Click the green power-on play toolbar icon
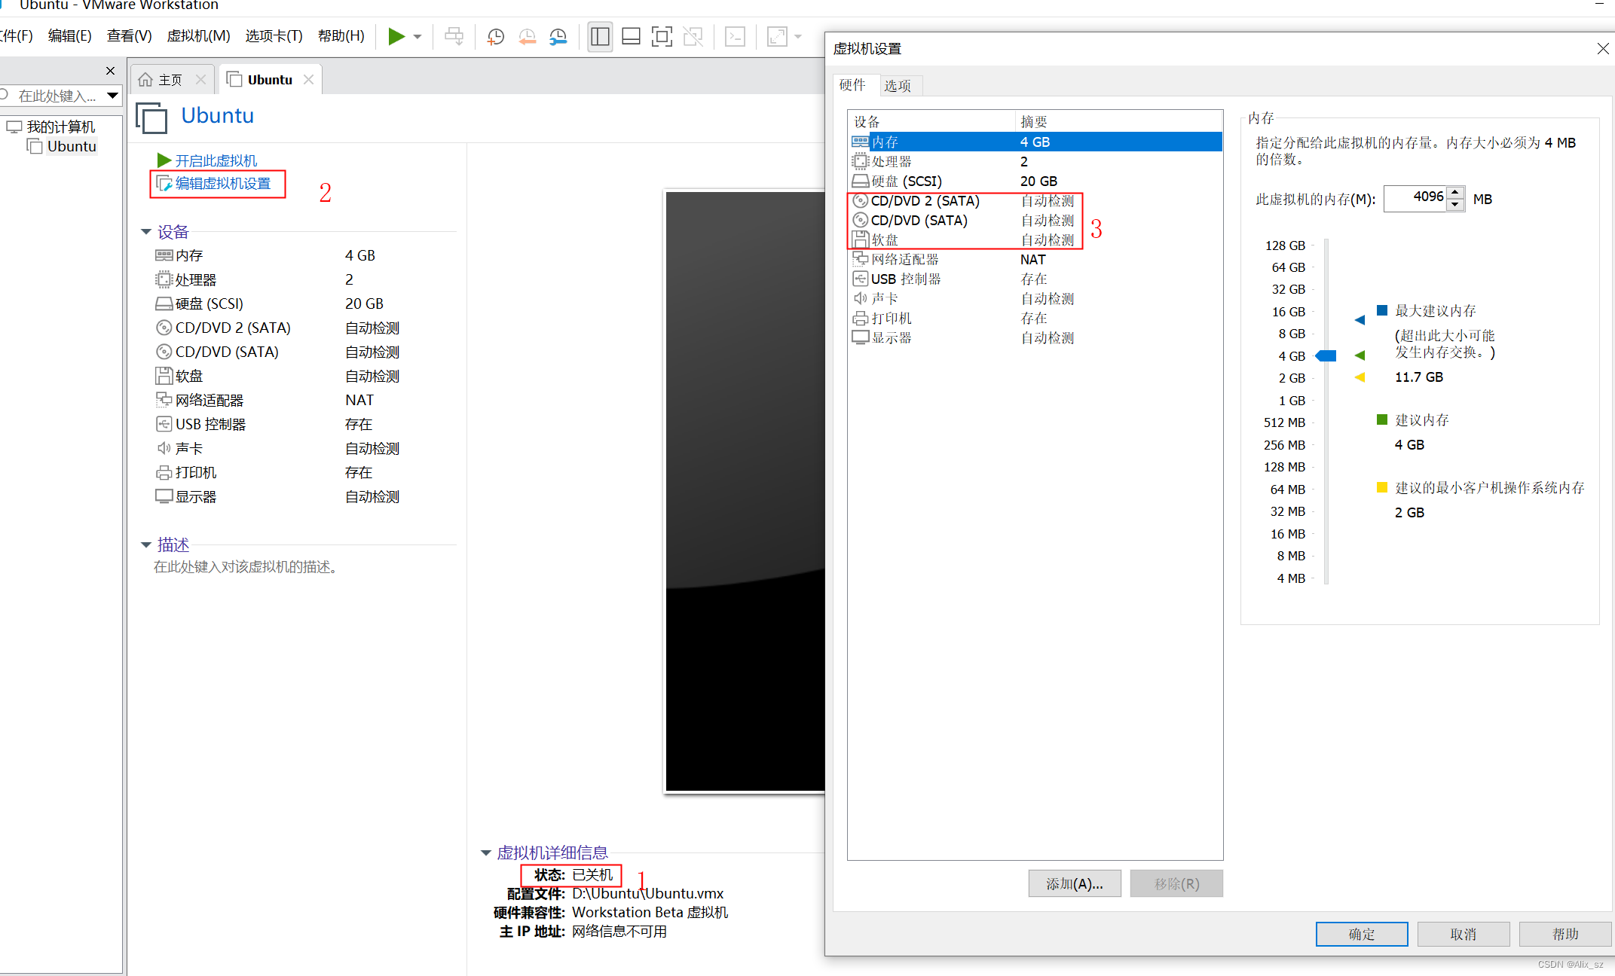1615x976 pixels. click(396, 36)
